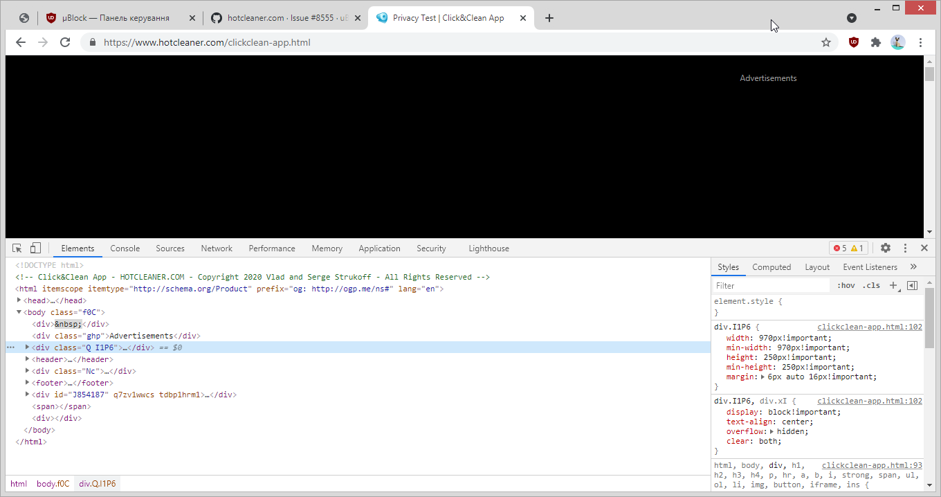
Task: Open the Computed styles tab
Action: pos(771,266)
